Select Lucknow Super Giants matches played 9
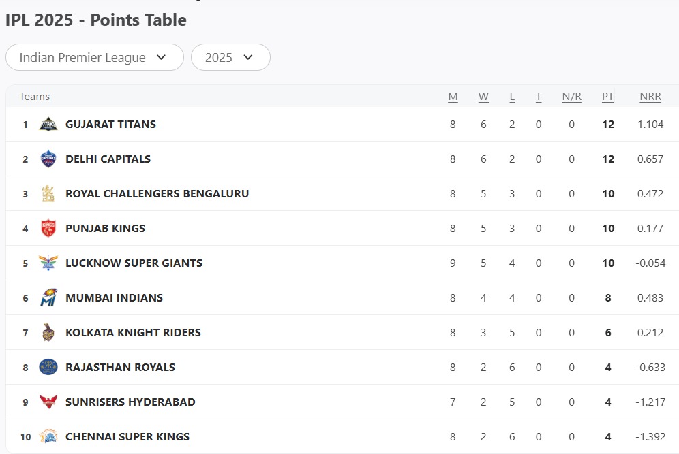 pyautogui.click(x=453, y=263)
